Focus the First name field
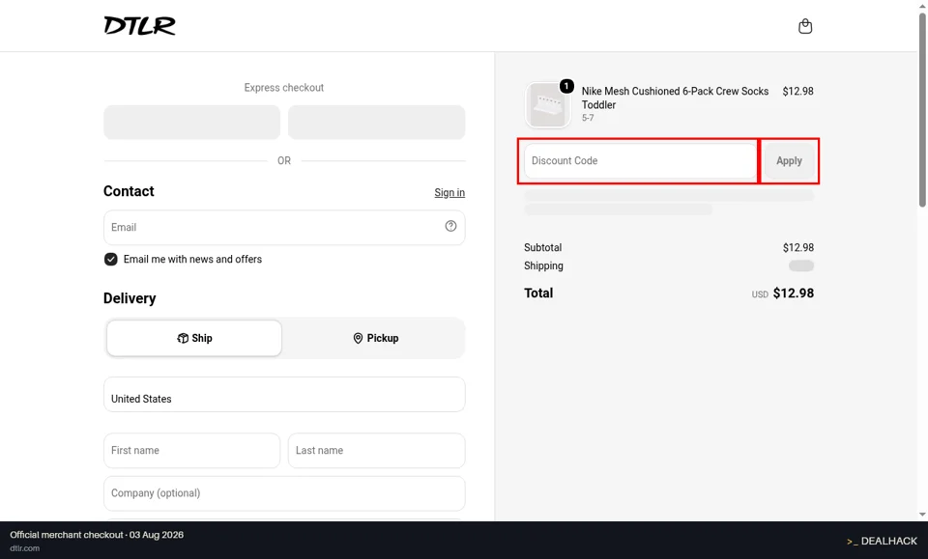928x559 pixels. tap(191, 450)
